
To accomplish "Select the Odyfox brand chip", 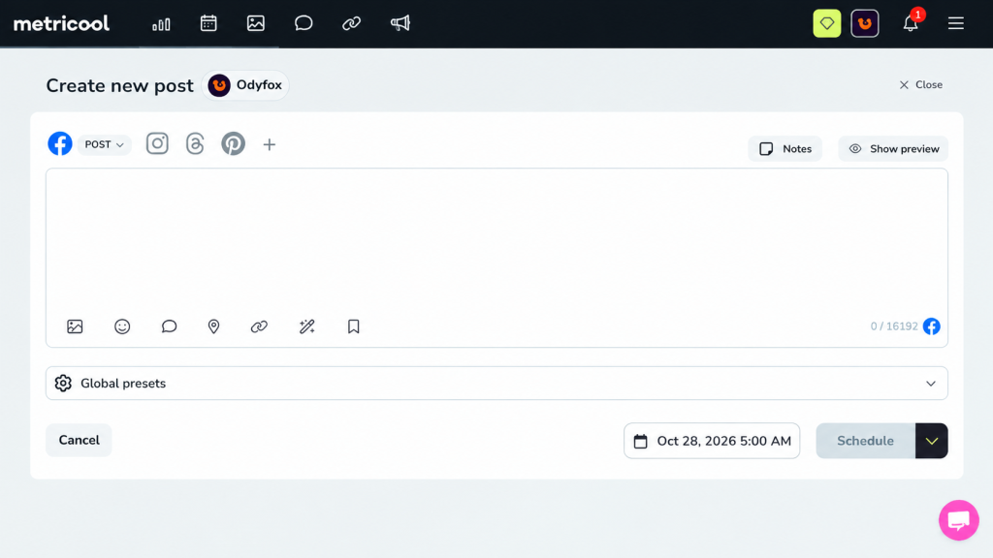I will [245, 85].
